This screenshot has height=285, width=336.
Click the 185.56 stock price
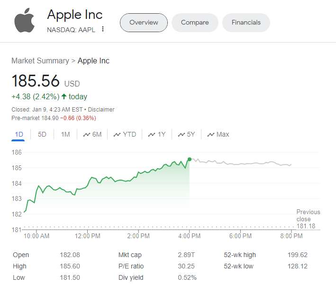coord(36,81)
